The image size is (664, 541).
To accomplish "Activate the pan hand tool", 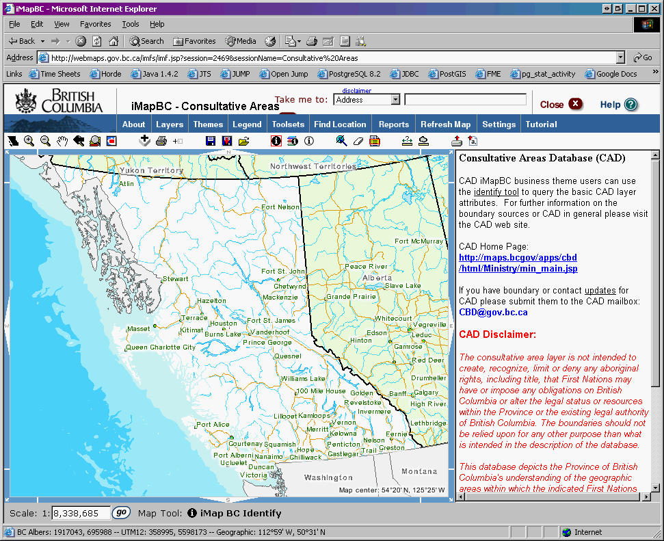I will pos(62,141).
